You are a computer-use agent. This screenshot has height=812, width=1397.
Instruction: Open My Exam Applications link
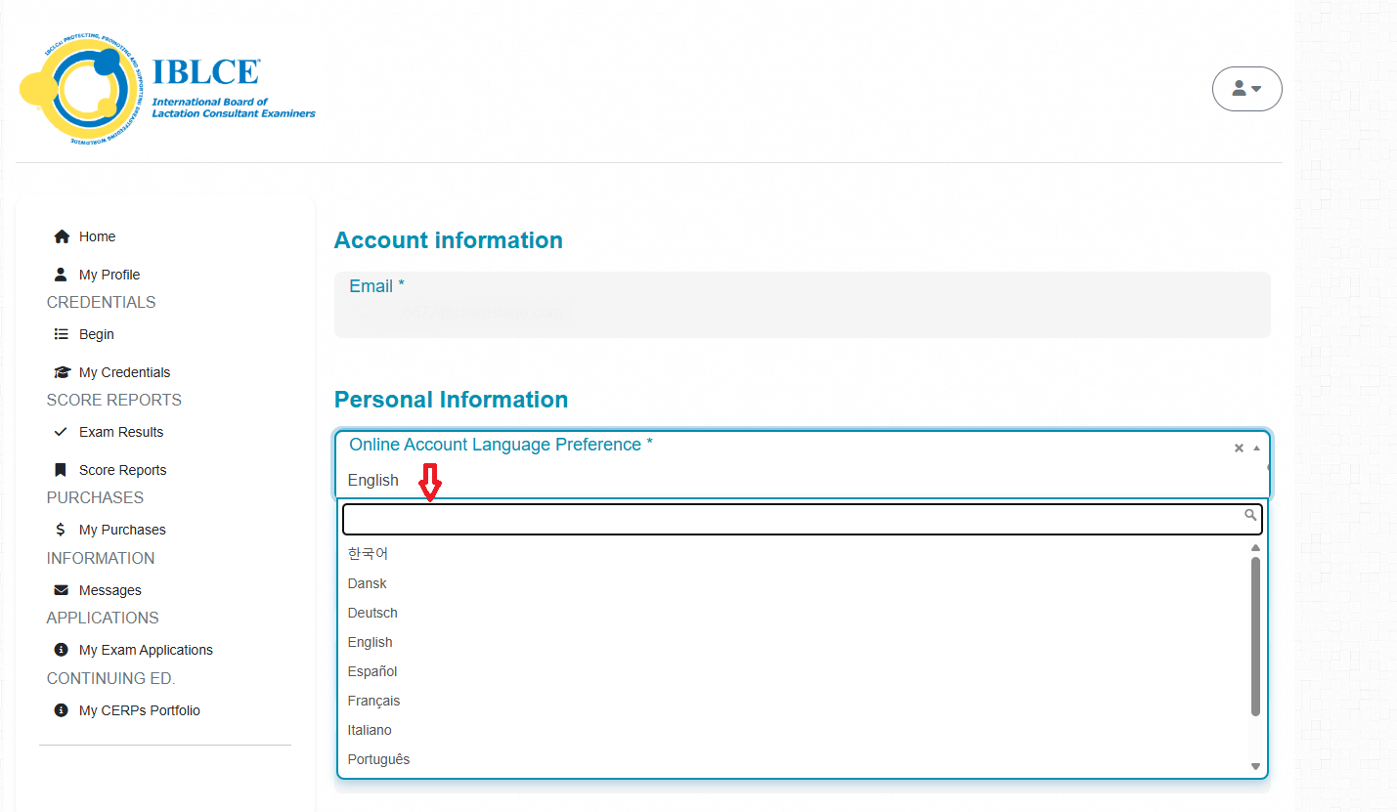[146, 650]
